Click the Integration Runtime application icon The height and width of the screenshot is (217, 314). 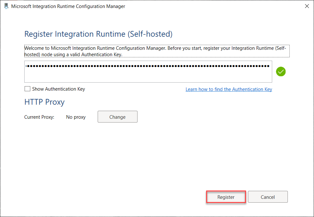click(x=6, y=6)
